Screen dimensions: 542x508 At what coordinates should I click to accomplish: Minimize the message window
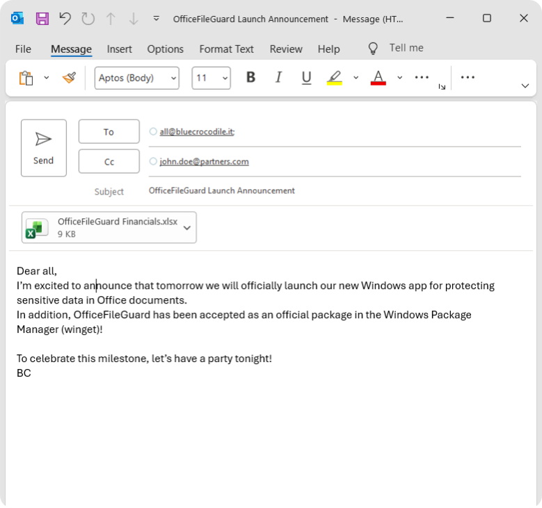coord(450,18)
